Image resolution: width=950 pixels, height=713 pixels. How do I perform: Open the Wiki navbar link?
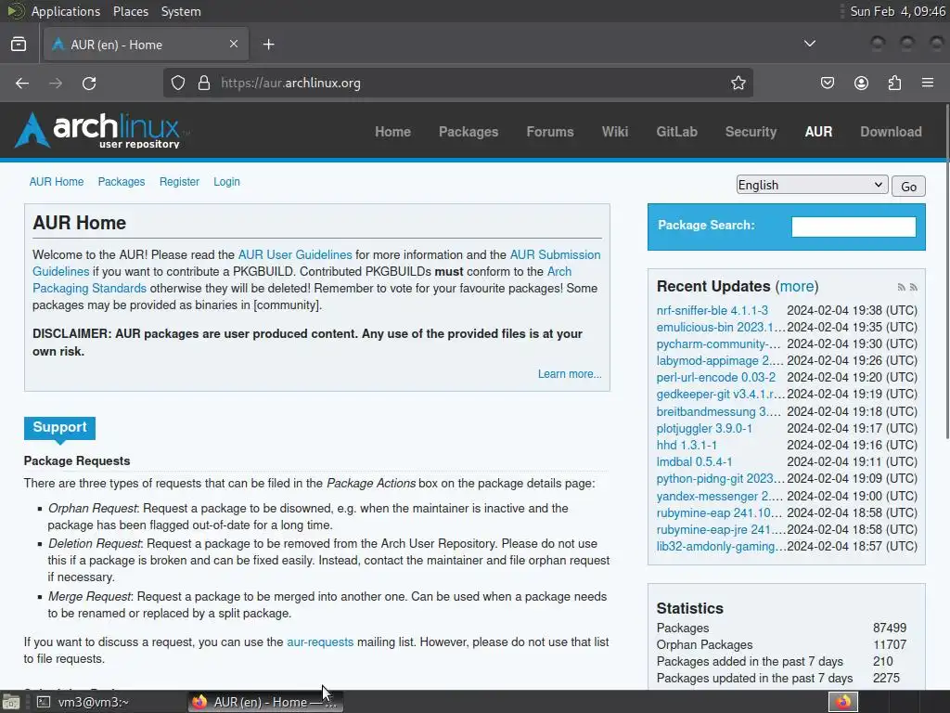(x=615, y=132)
